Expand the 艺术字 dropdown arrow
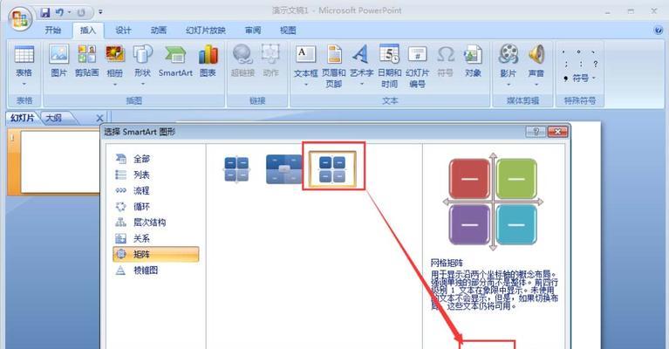The image size is (669, 349). (362, 85)
